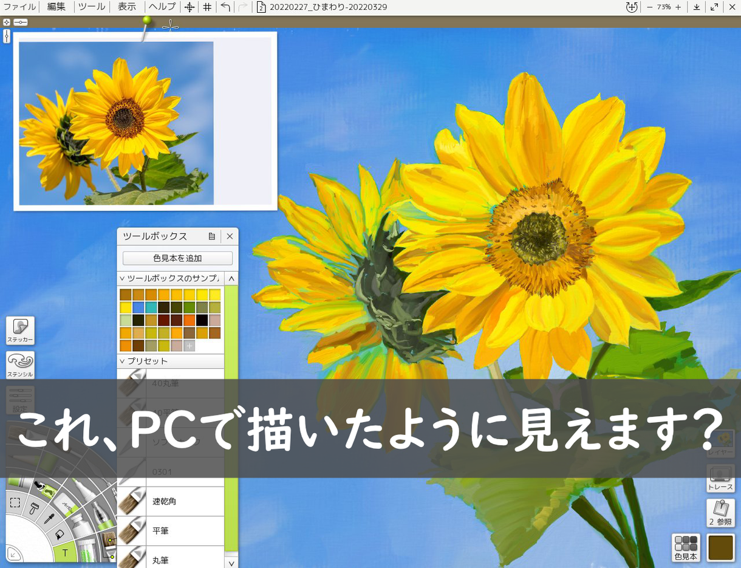Open the 参照 reference images pod
Image resolution: width=741 pixels, height=568 pixels.
[721, 513]
